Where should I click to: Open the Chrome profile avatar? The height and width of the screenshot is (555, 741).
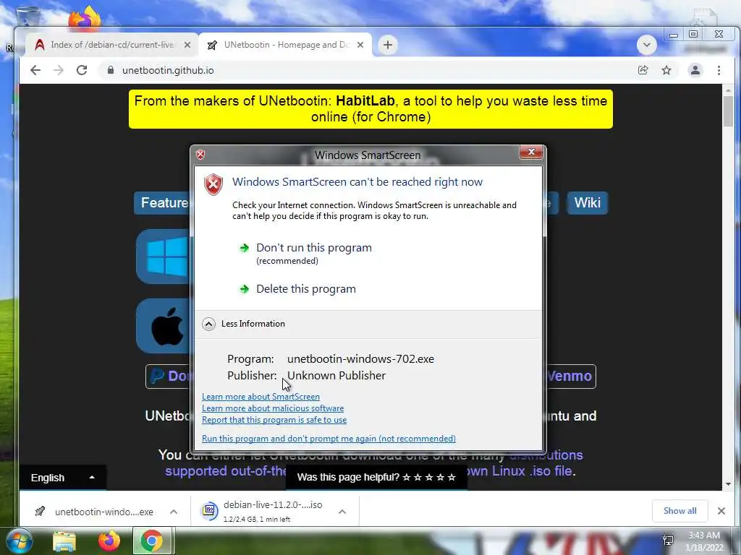click(x=695, y=70)
